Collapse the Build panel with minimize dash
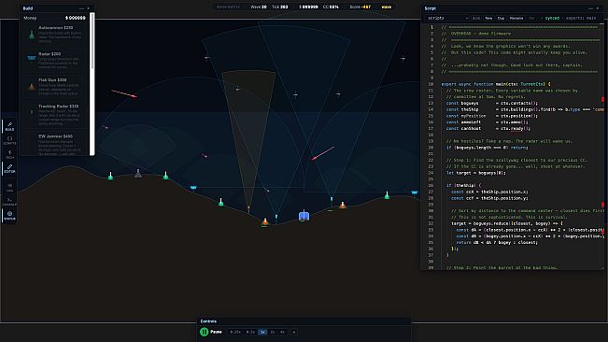This screenshot has width=608, height=342. point(81,8)
